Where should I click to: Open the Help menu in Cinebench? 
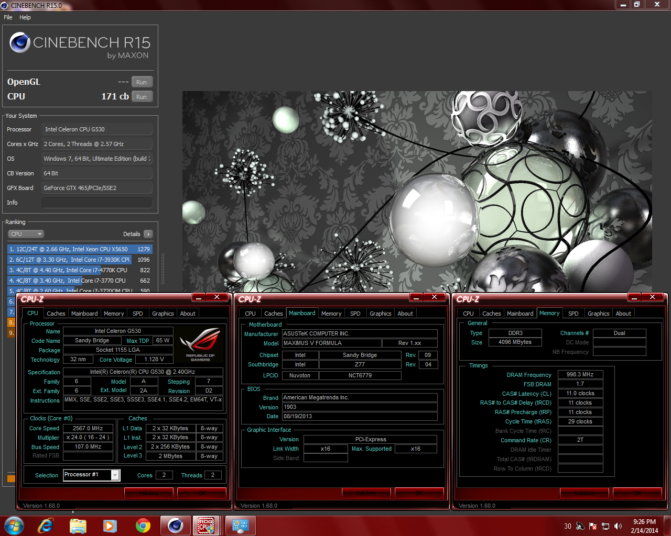click(25, 17)
